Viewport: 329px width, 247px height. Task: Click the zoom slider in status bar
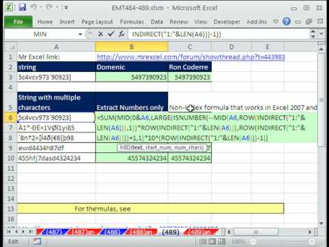(x=282, y=242)
